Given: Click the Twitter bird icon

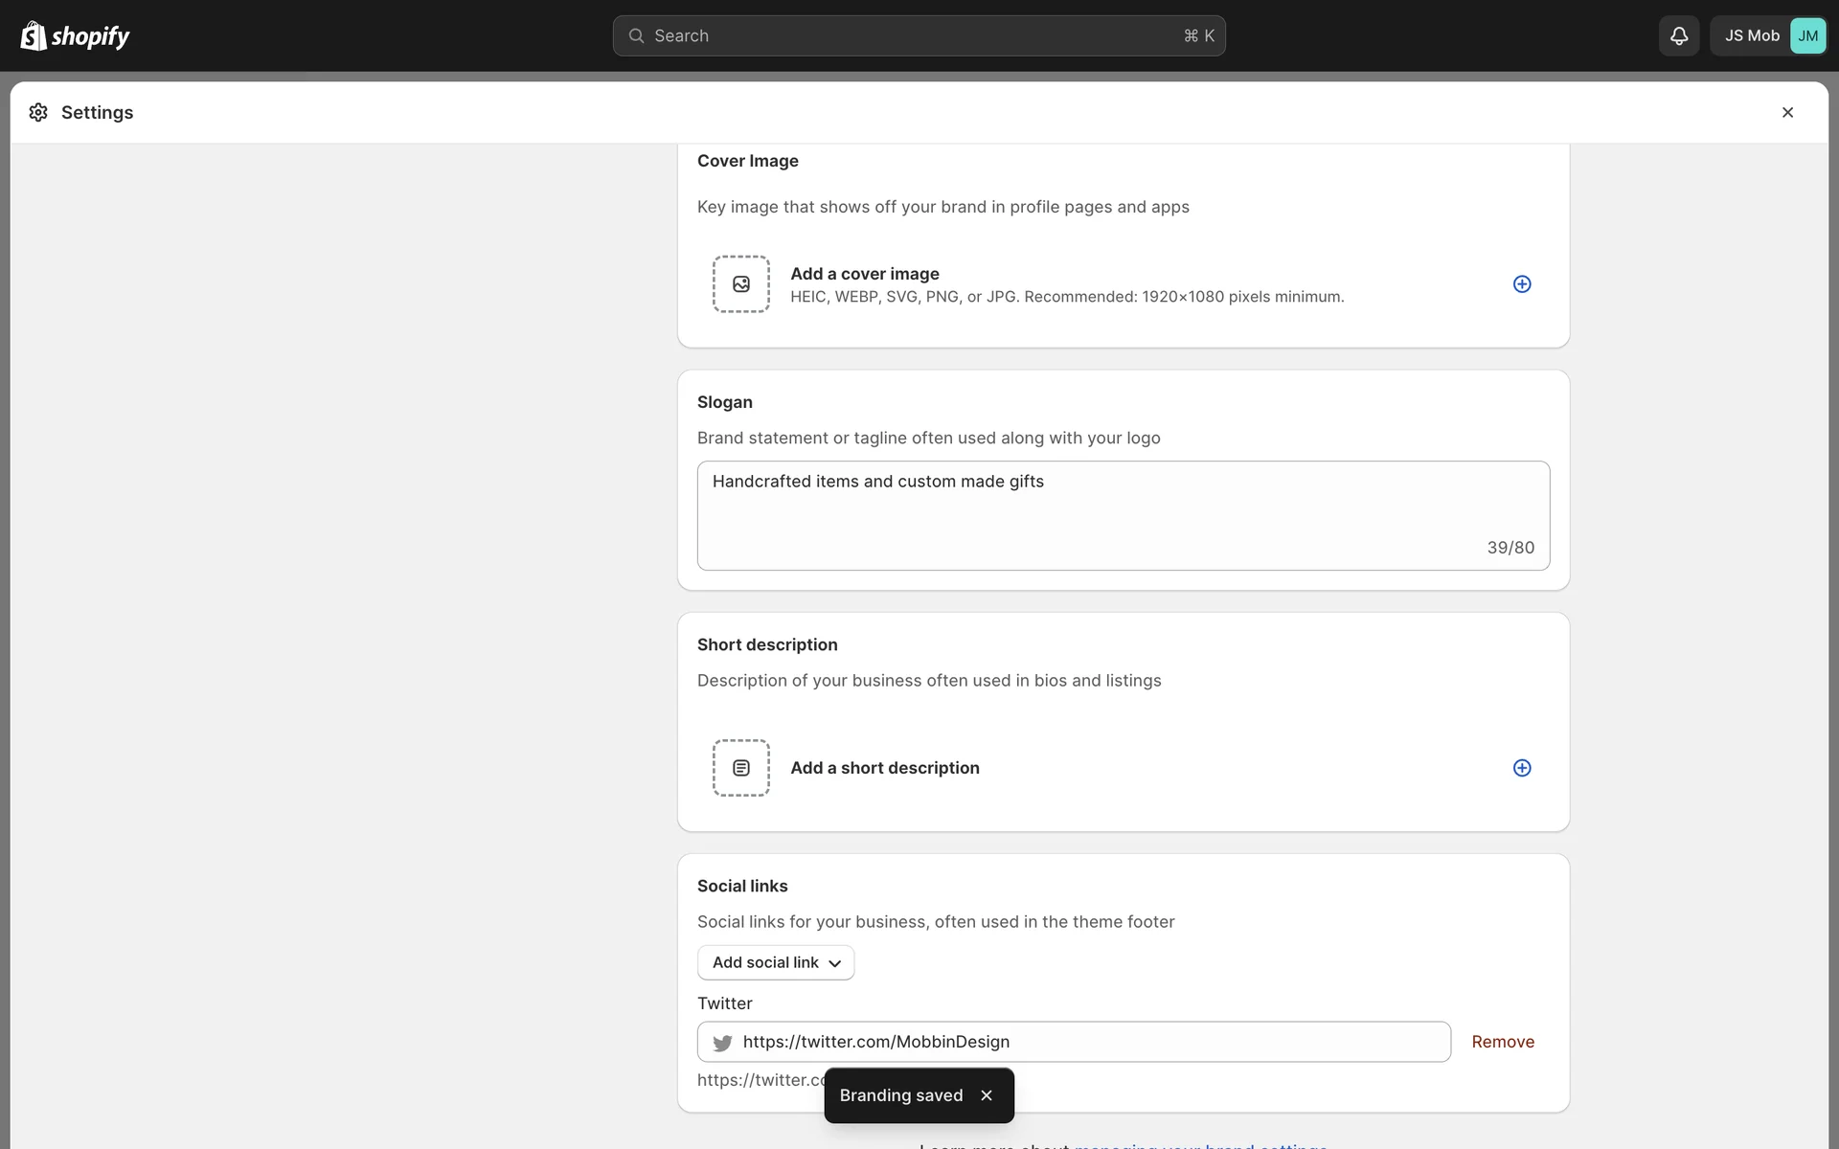Looking at the screenshot, I should tap(722, 1042).
